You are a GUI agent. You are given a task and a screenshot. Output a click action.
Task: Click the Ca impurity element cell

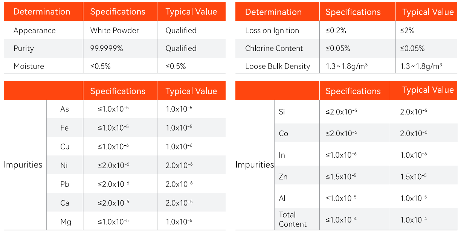click(x=65, y=203)
